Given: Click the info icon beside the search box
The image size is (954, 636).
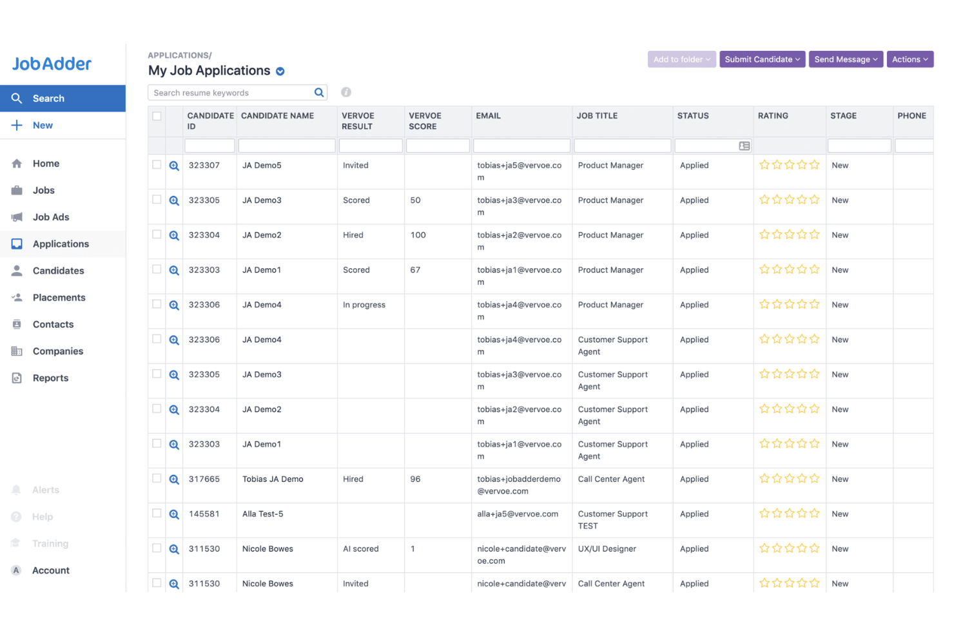Looking at the screenshot, I should [346, 92].
